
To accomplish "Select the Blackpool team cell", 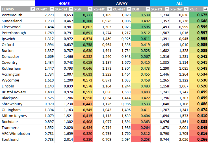I will (18, 98).
